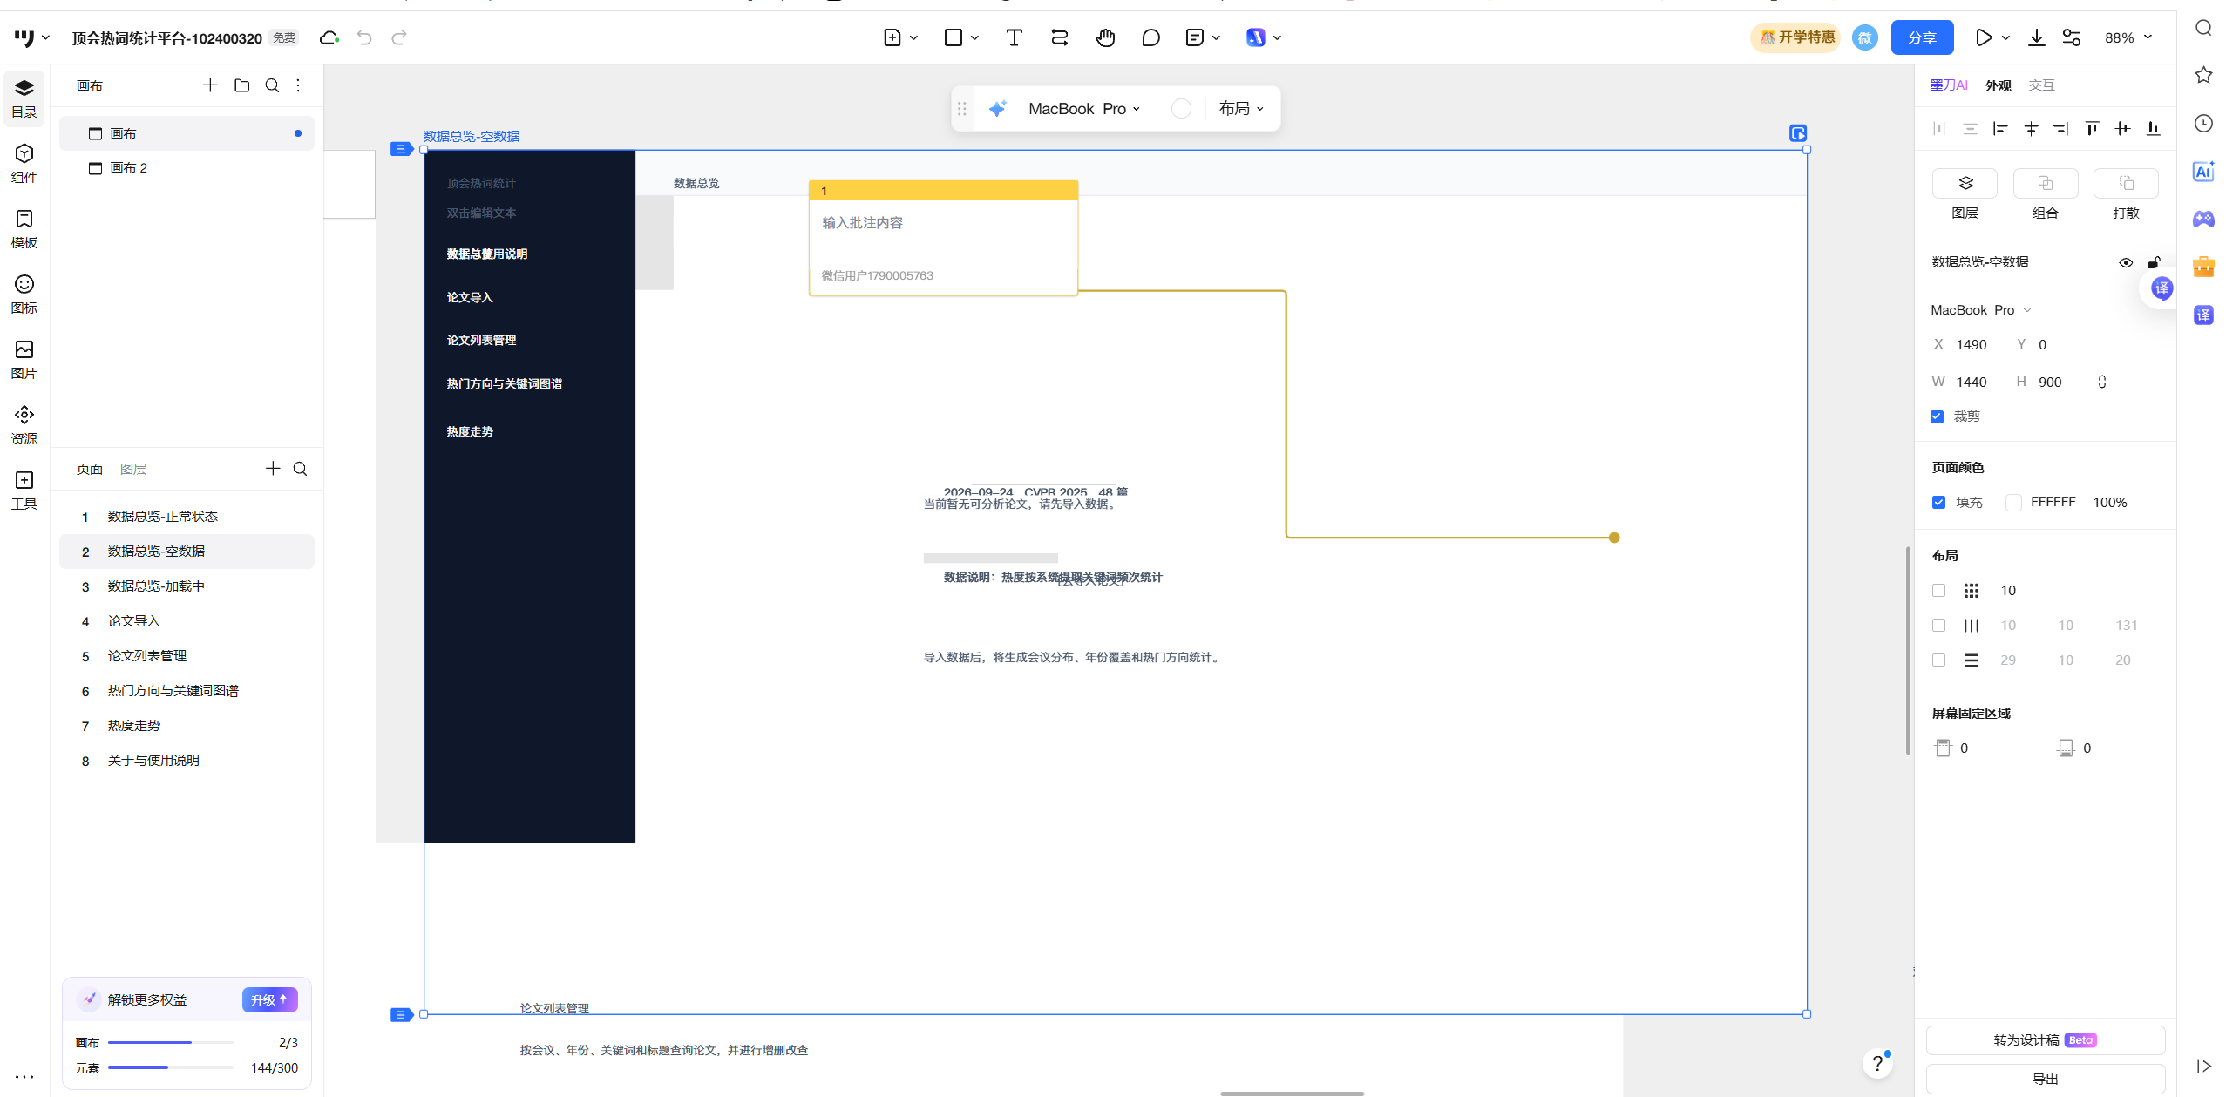The height and width of the screenshot is (1097, 2226).
Task: Toggle visibility eye for 数据总览-空数据
Action: pyautogui.click(x=2126, y=262)
